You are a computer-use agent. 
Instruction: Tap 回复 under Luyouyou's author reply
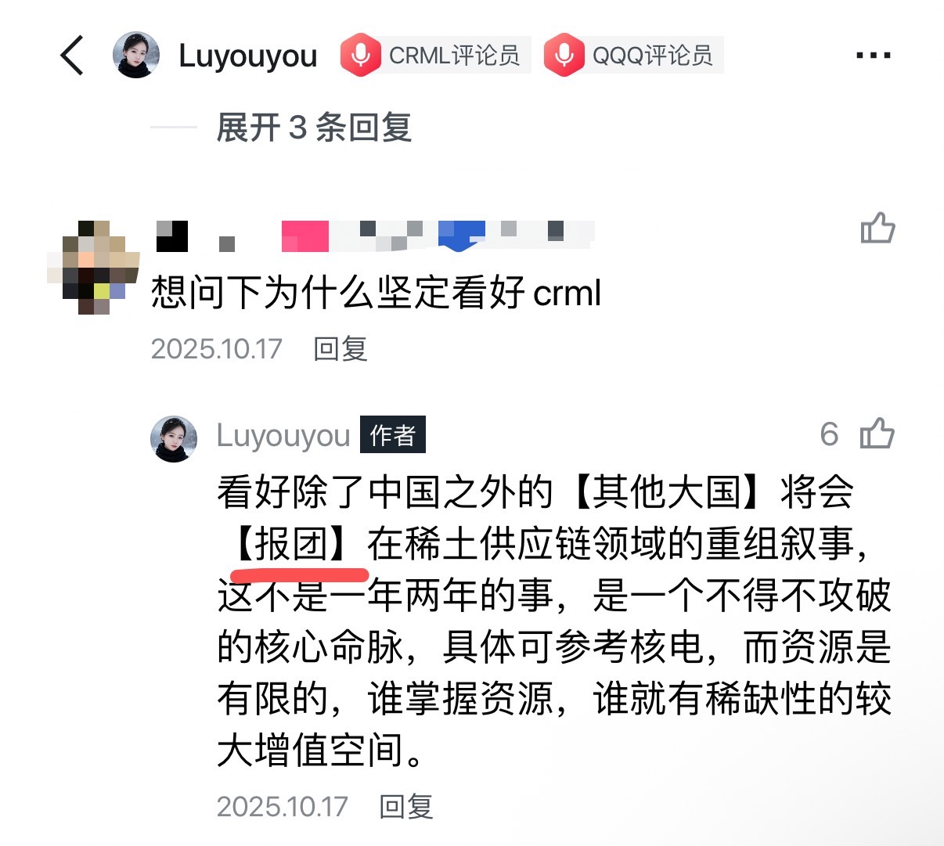(406, 806)
